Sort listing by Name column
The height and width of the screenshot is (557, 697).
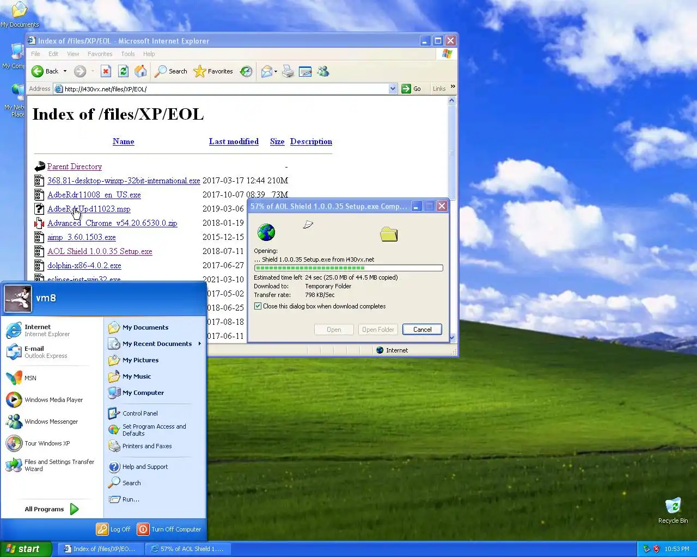123,141
